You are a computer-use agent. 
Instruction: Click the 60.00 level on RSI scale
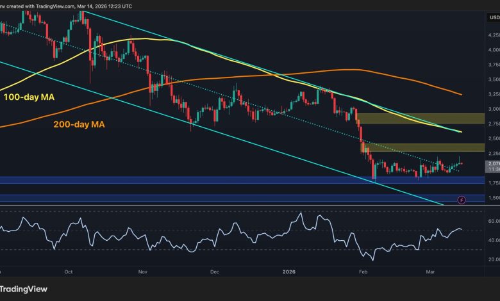(492, 220)
